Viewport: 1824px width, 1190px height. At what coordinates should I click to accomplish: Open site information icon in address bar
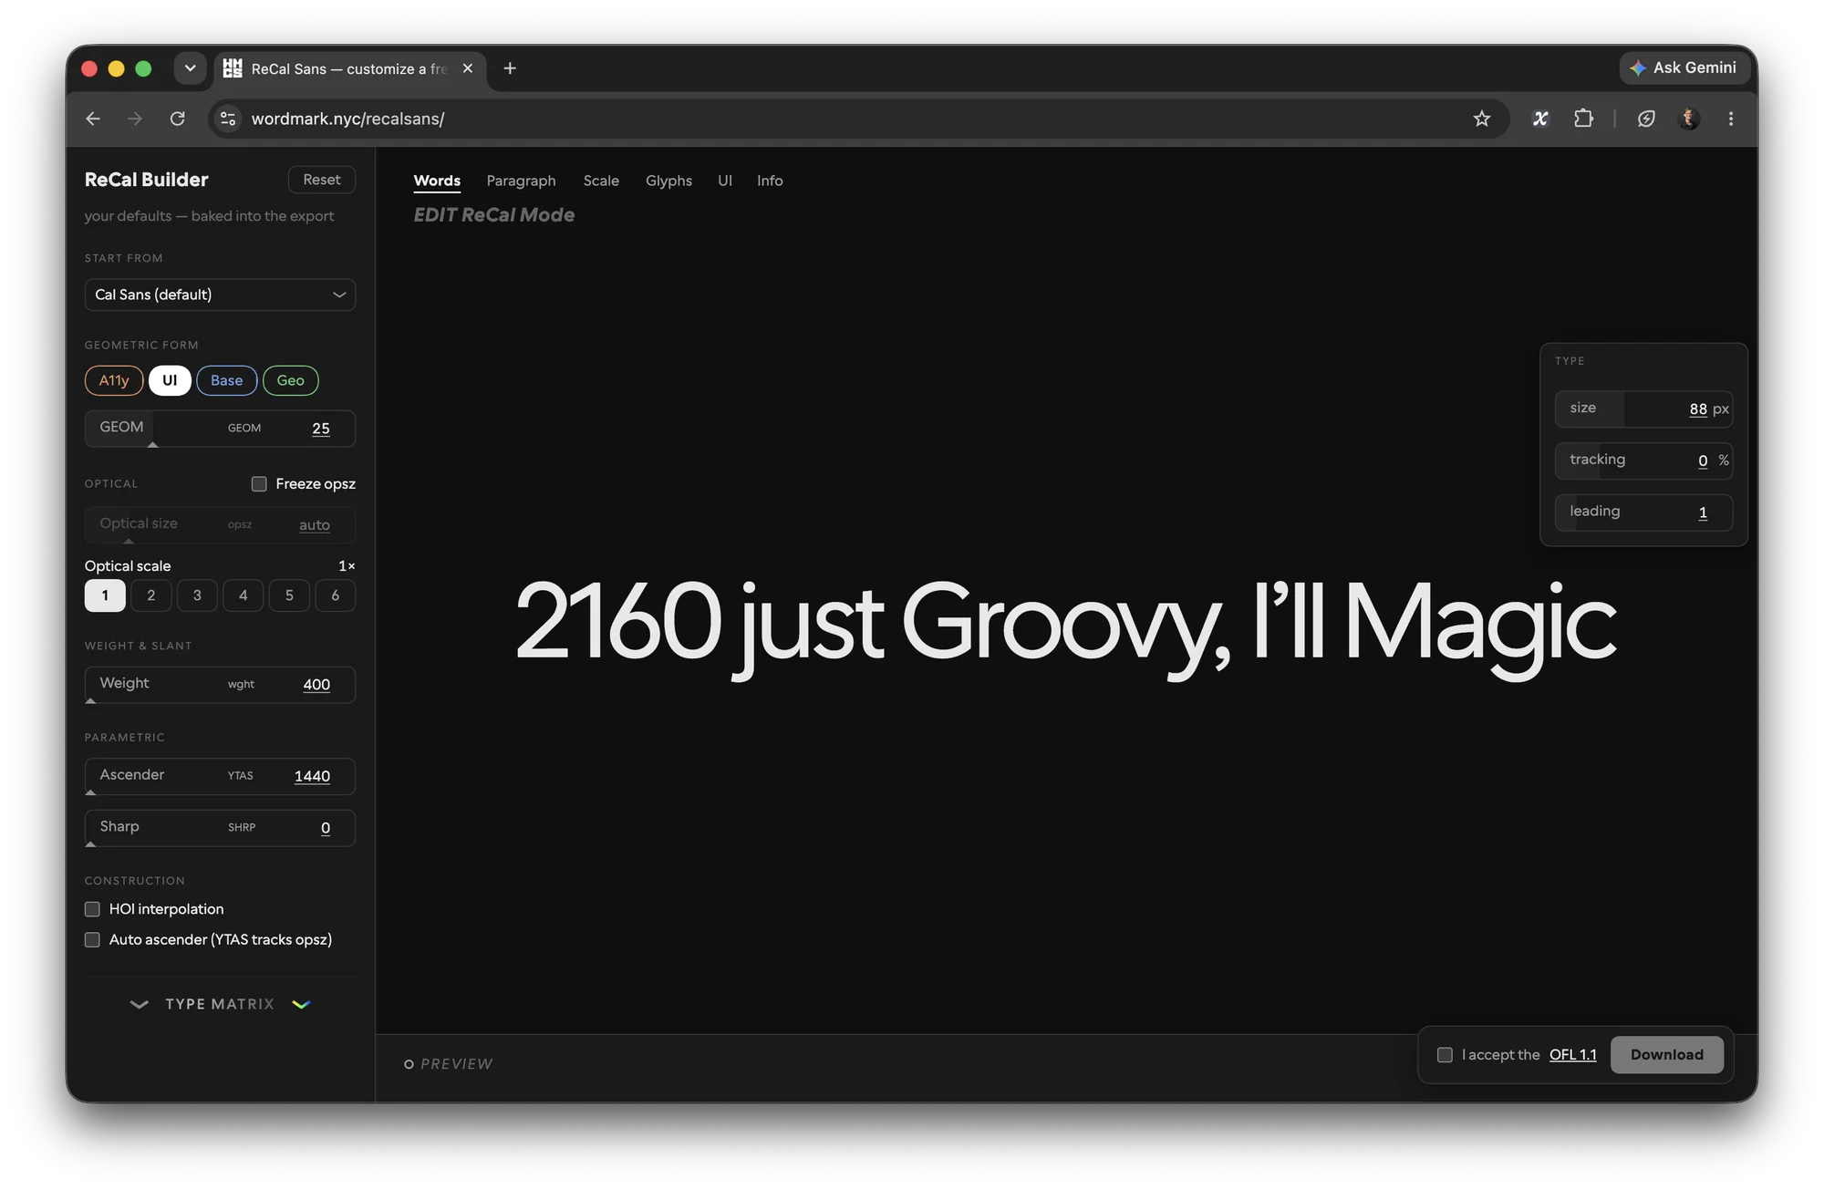228,119
